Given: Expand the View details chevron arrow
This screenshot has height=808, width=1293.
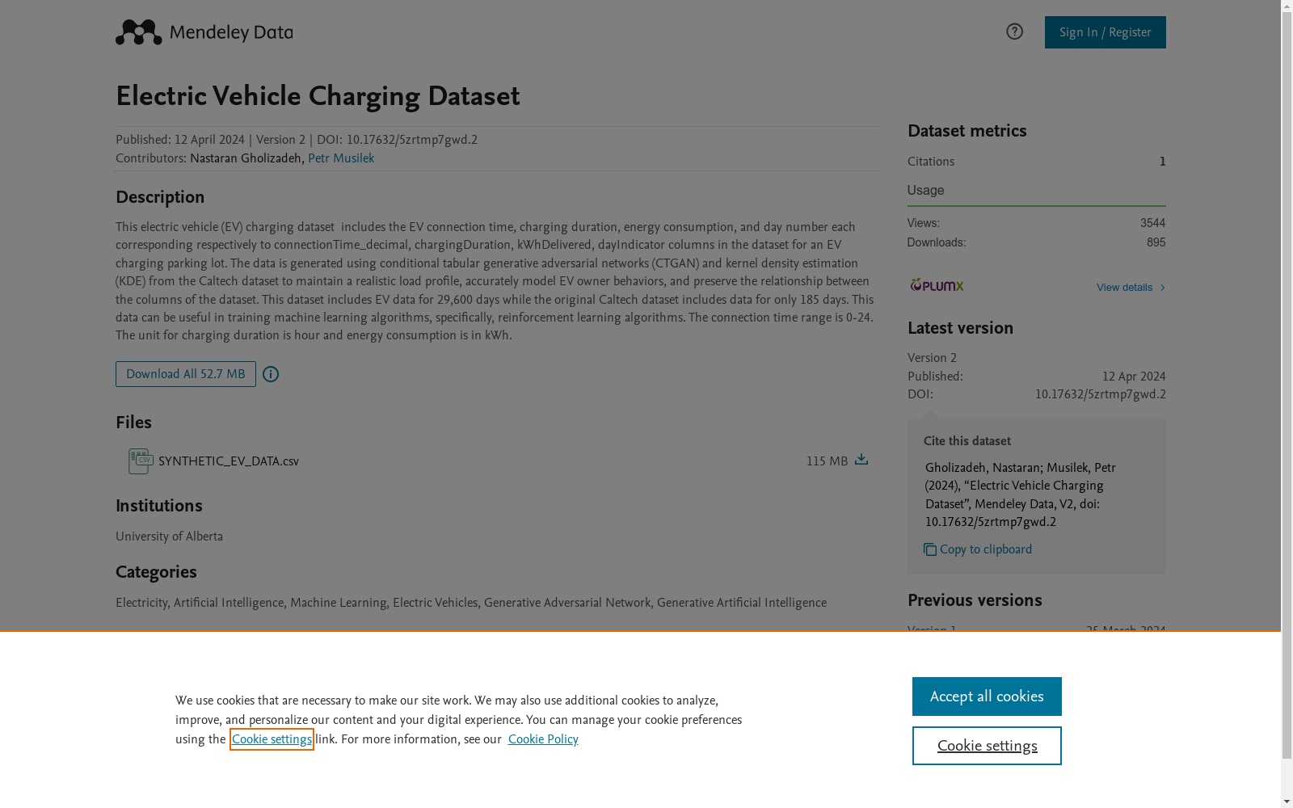Looking at the screenshot, I should coord(1162,288).
